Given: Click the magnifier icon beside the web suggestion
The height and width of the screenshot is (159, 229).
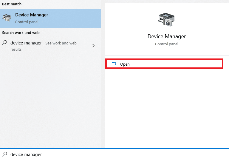Looking at the screenshot, I should [4, 43].
